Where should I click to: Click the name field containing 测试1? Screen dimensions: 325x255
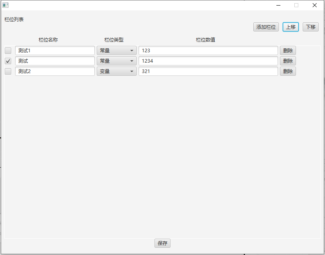55,51
